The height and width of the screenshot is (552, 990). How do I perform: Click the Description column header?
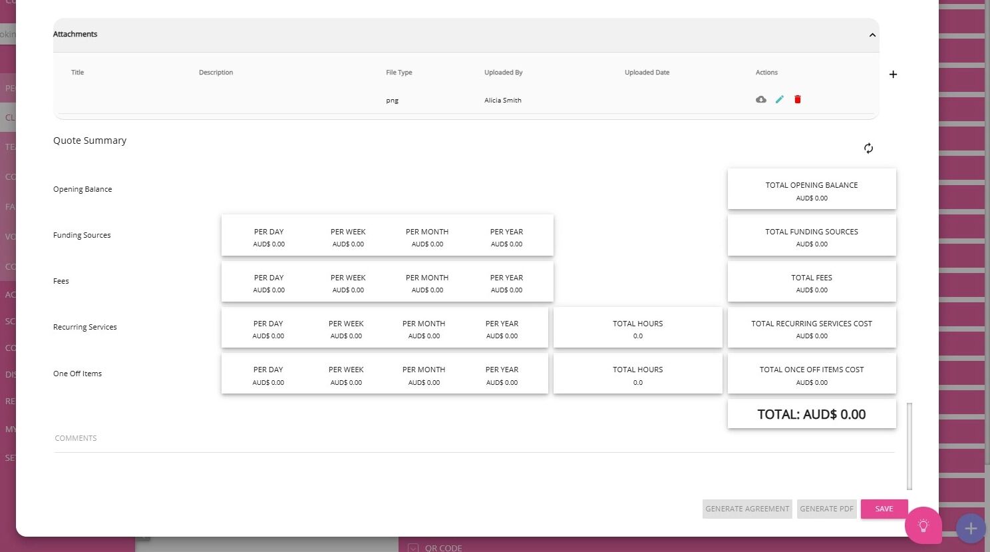(216, 73)
